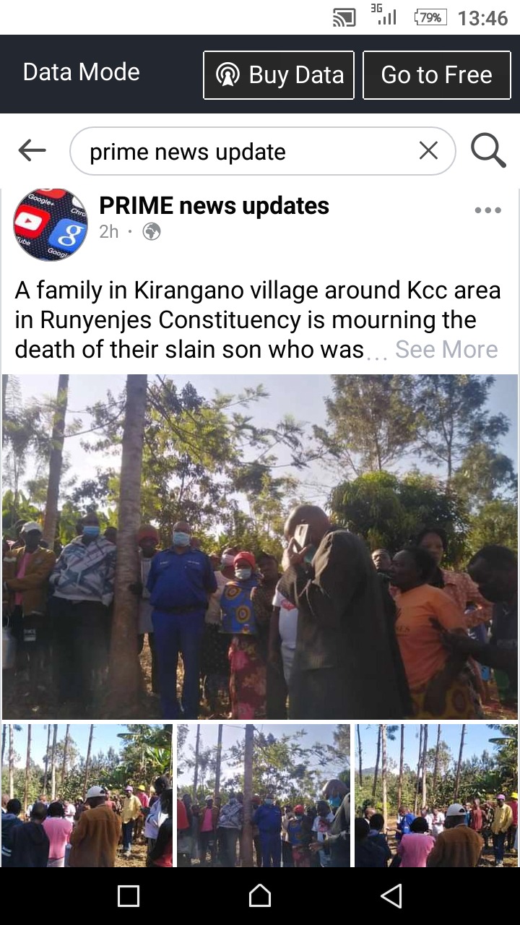Tap the back arrow beside search field
The image size is (520, 925).
32,151
